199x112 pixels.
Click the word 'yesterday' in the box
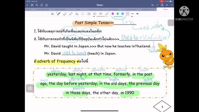(57, 74)
